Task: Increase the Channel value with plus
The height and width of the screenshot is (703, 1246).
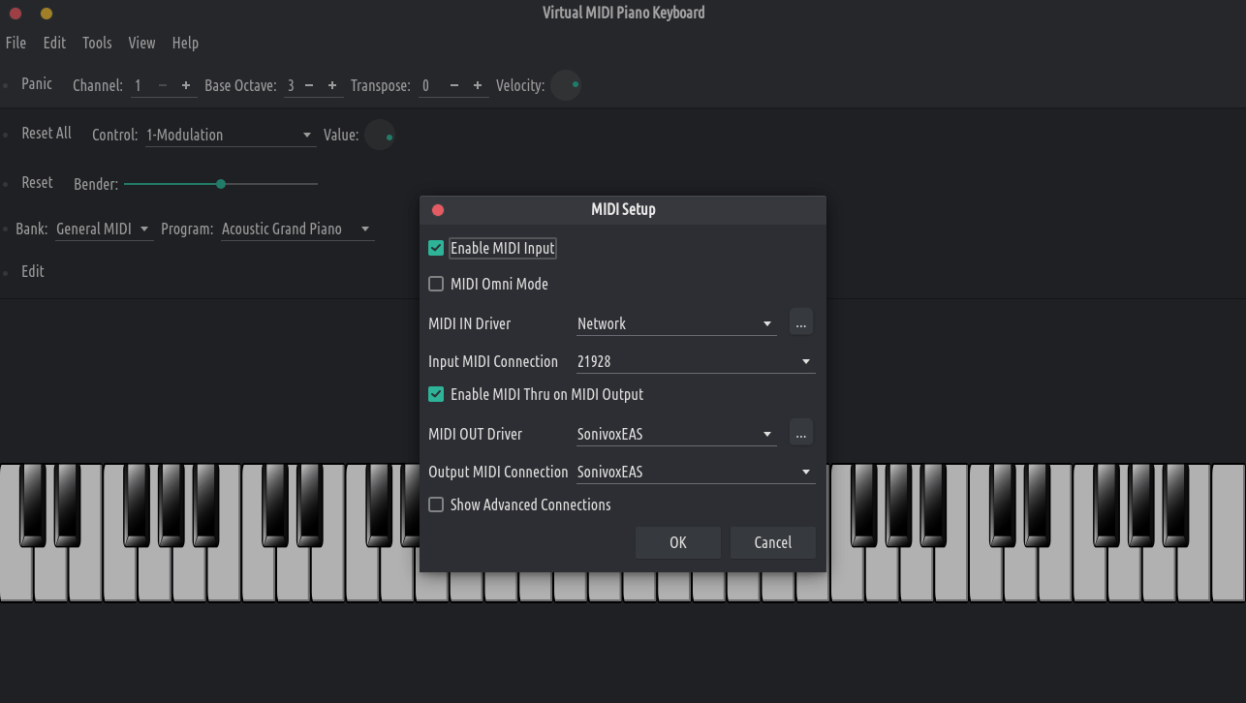Action: pos(186,85)
